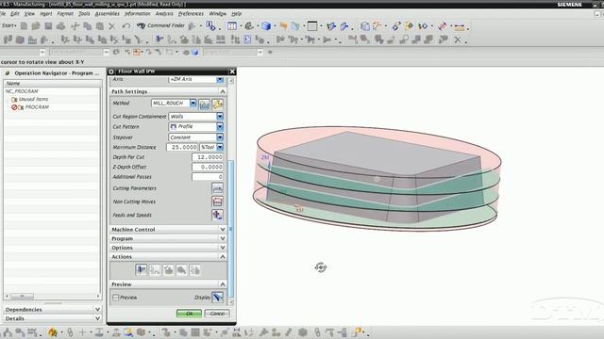
Task: Click the Cancel button
Action: 217,314
